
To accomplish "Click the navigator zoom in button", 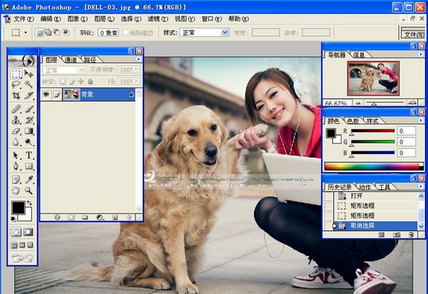I will tap(412, 103).
